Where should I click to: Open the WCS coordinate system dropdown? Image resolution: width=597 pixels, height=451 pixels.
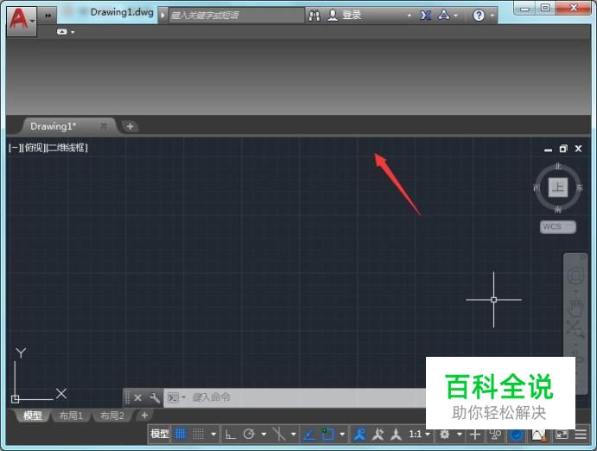(558, 227)
